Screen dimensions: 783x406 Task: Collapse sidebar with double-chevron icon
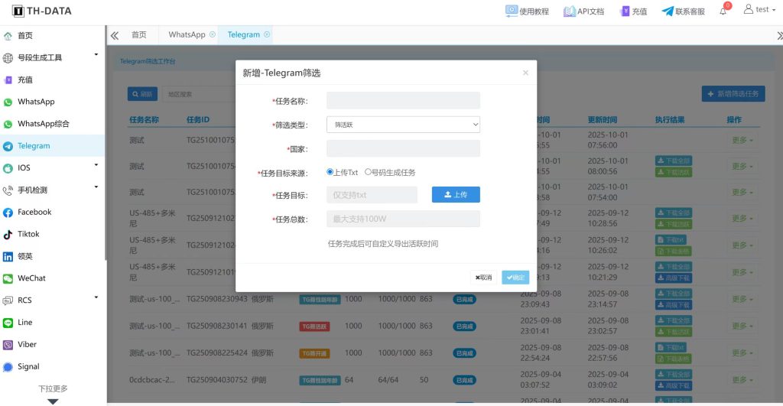115,35
